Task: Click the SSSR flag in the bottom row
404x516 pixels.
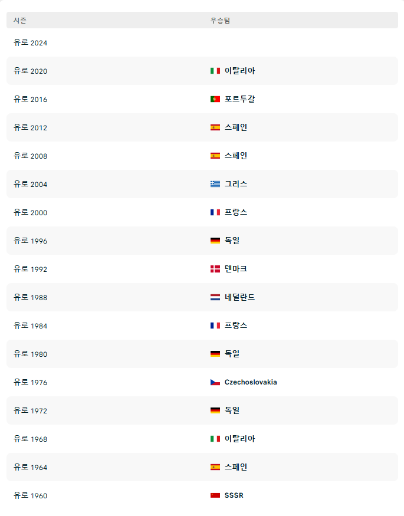Action: pyautogui.click(x=215, y=495)
